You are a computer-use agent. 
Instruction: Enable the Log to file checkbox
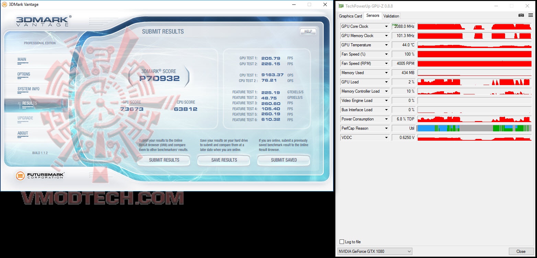click(342, 242)
